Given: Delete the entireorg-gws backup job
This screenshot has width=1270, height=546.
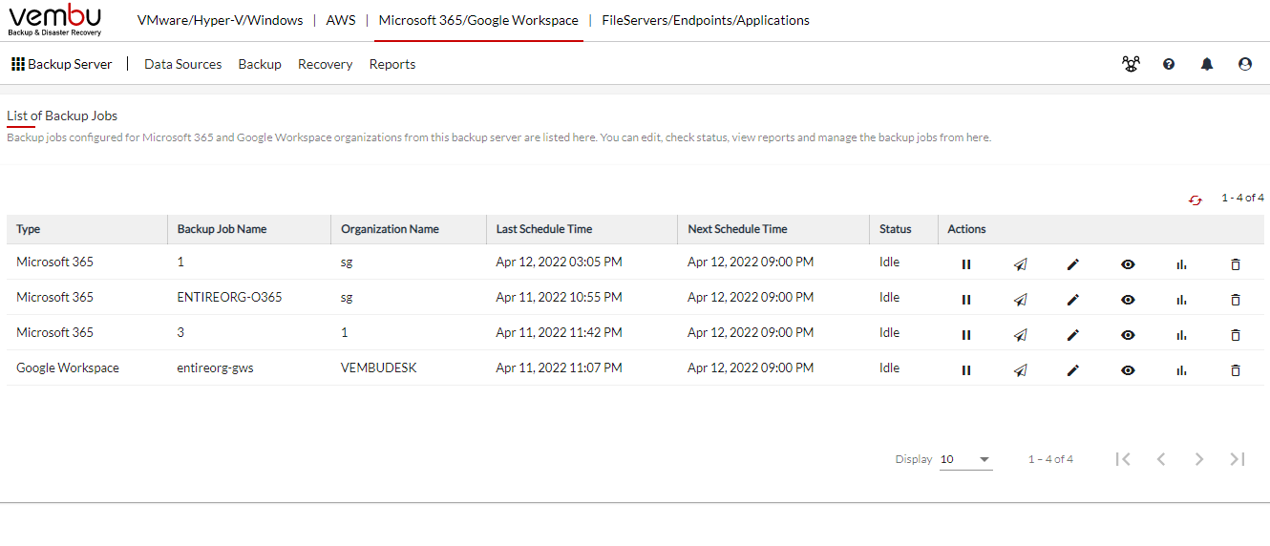Looking at the screenshot, I should tap(1236, 370).
